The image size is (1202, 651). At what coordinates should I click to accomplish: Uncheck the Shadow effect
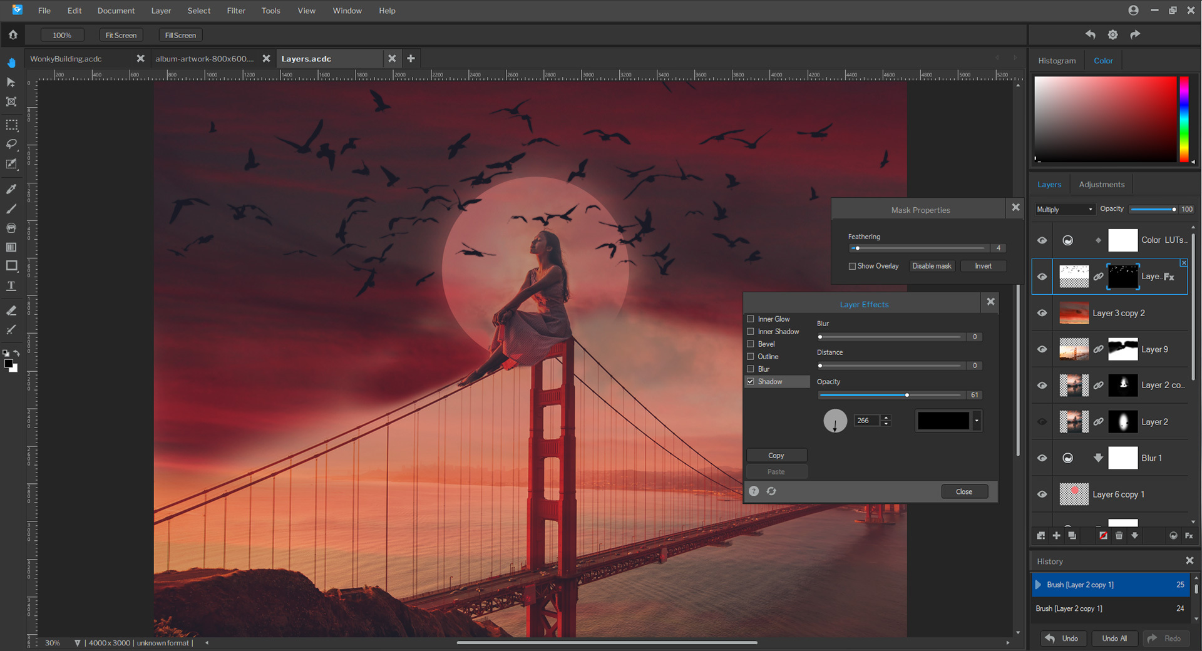[751, 381]
